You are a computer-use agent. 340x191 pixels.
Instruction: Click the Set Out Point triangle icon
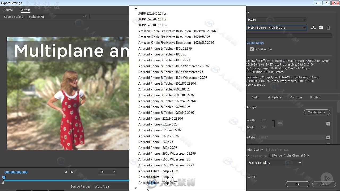72,172
